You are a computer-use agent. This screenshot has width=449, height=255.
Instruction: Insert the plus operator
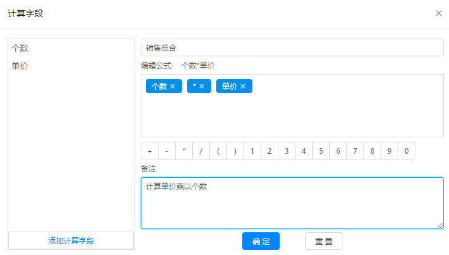(x=150, y=151)
